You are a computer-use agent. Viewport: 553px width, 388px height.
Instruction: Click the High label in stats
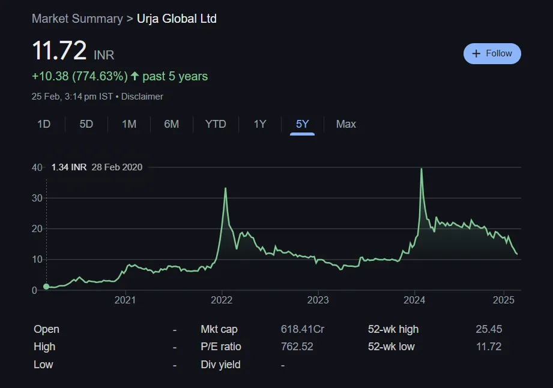tap(44, 347)
